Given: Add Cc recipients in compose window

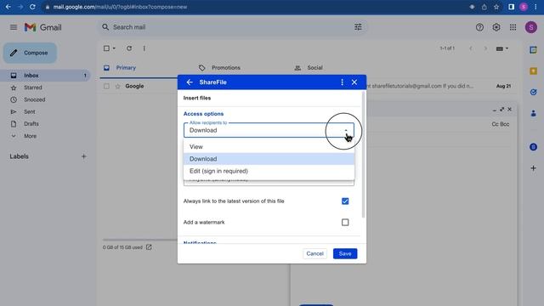Looking at the screenshot, I should pos(495,124).
